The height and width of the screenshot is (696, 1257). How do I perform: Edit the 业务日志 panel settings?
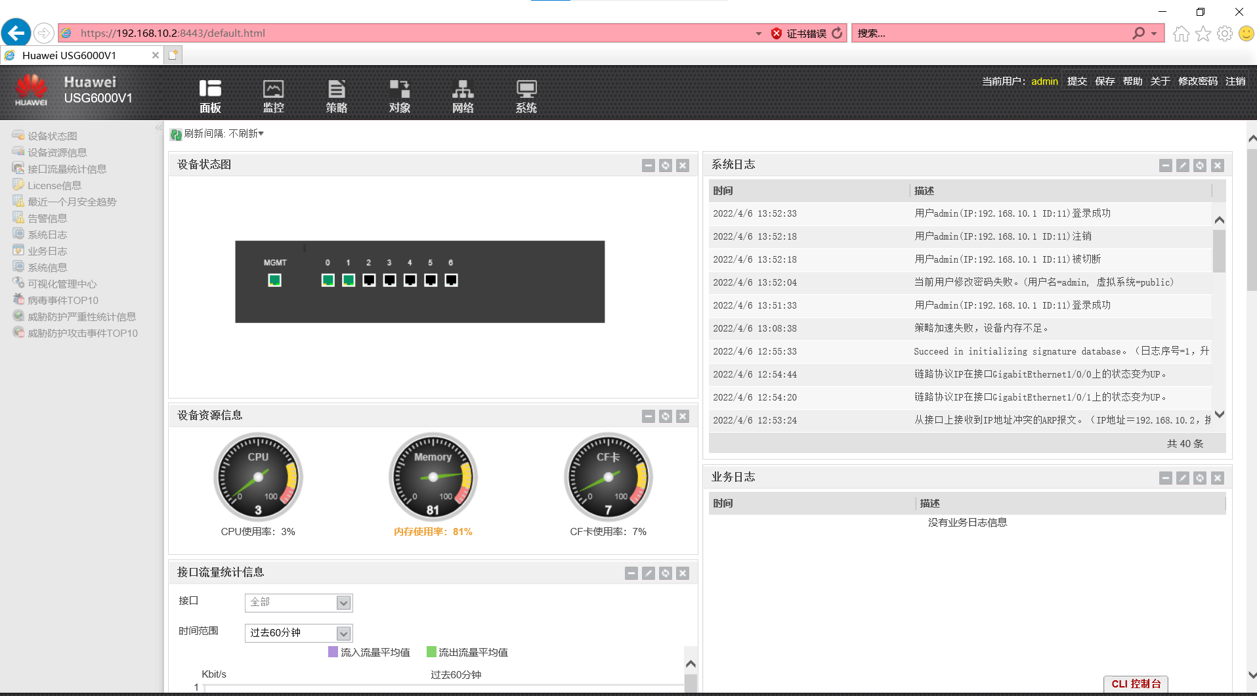pos(1183,478)
